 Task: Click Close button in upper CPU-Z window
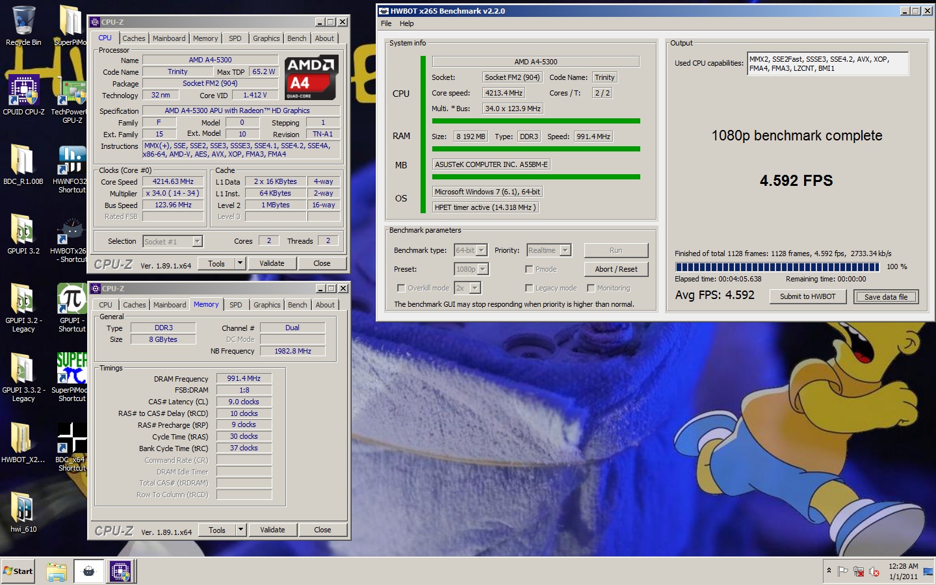pos(322,263)
